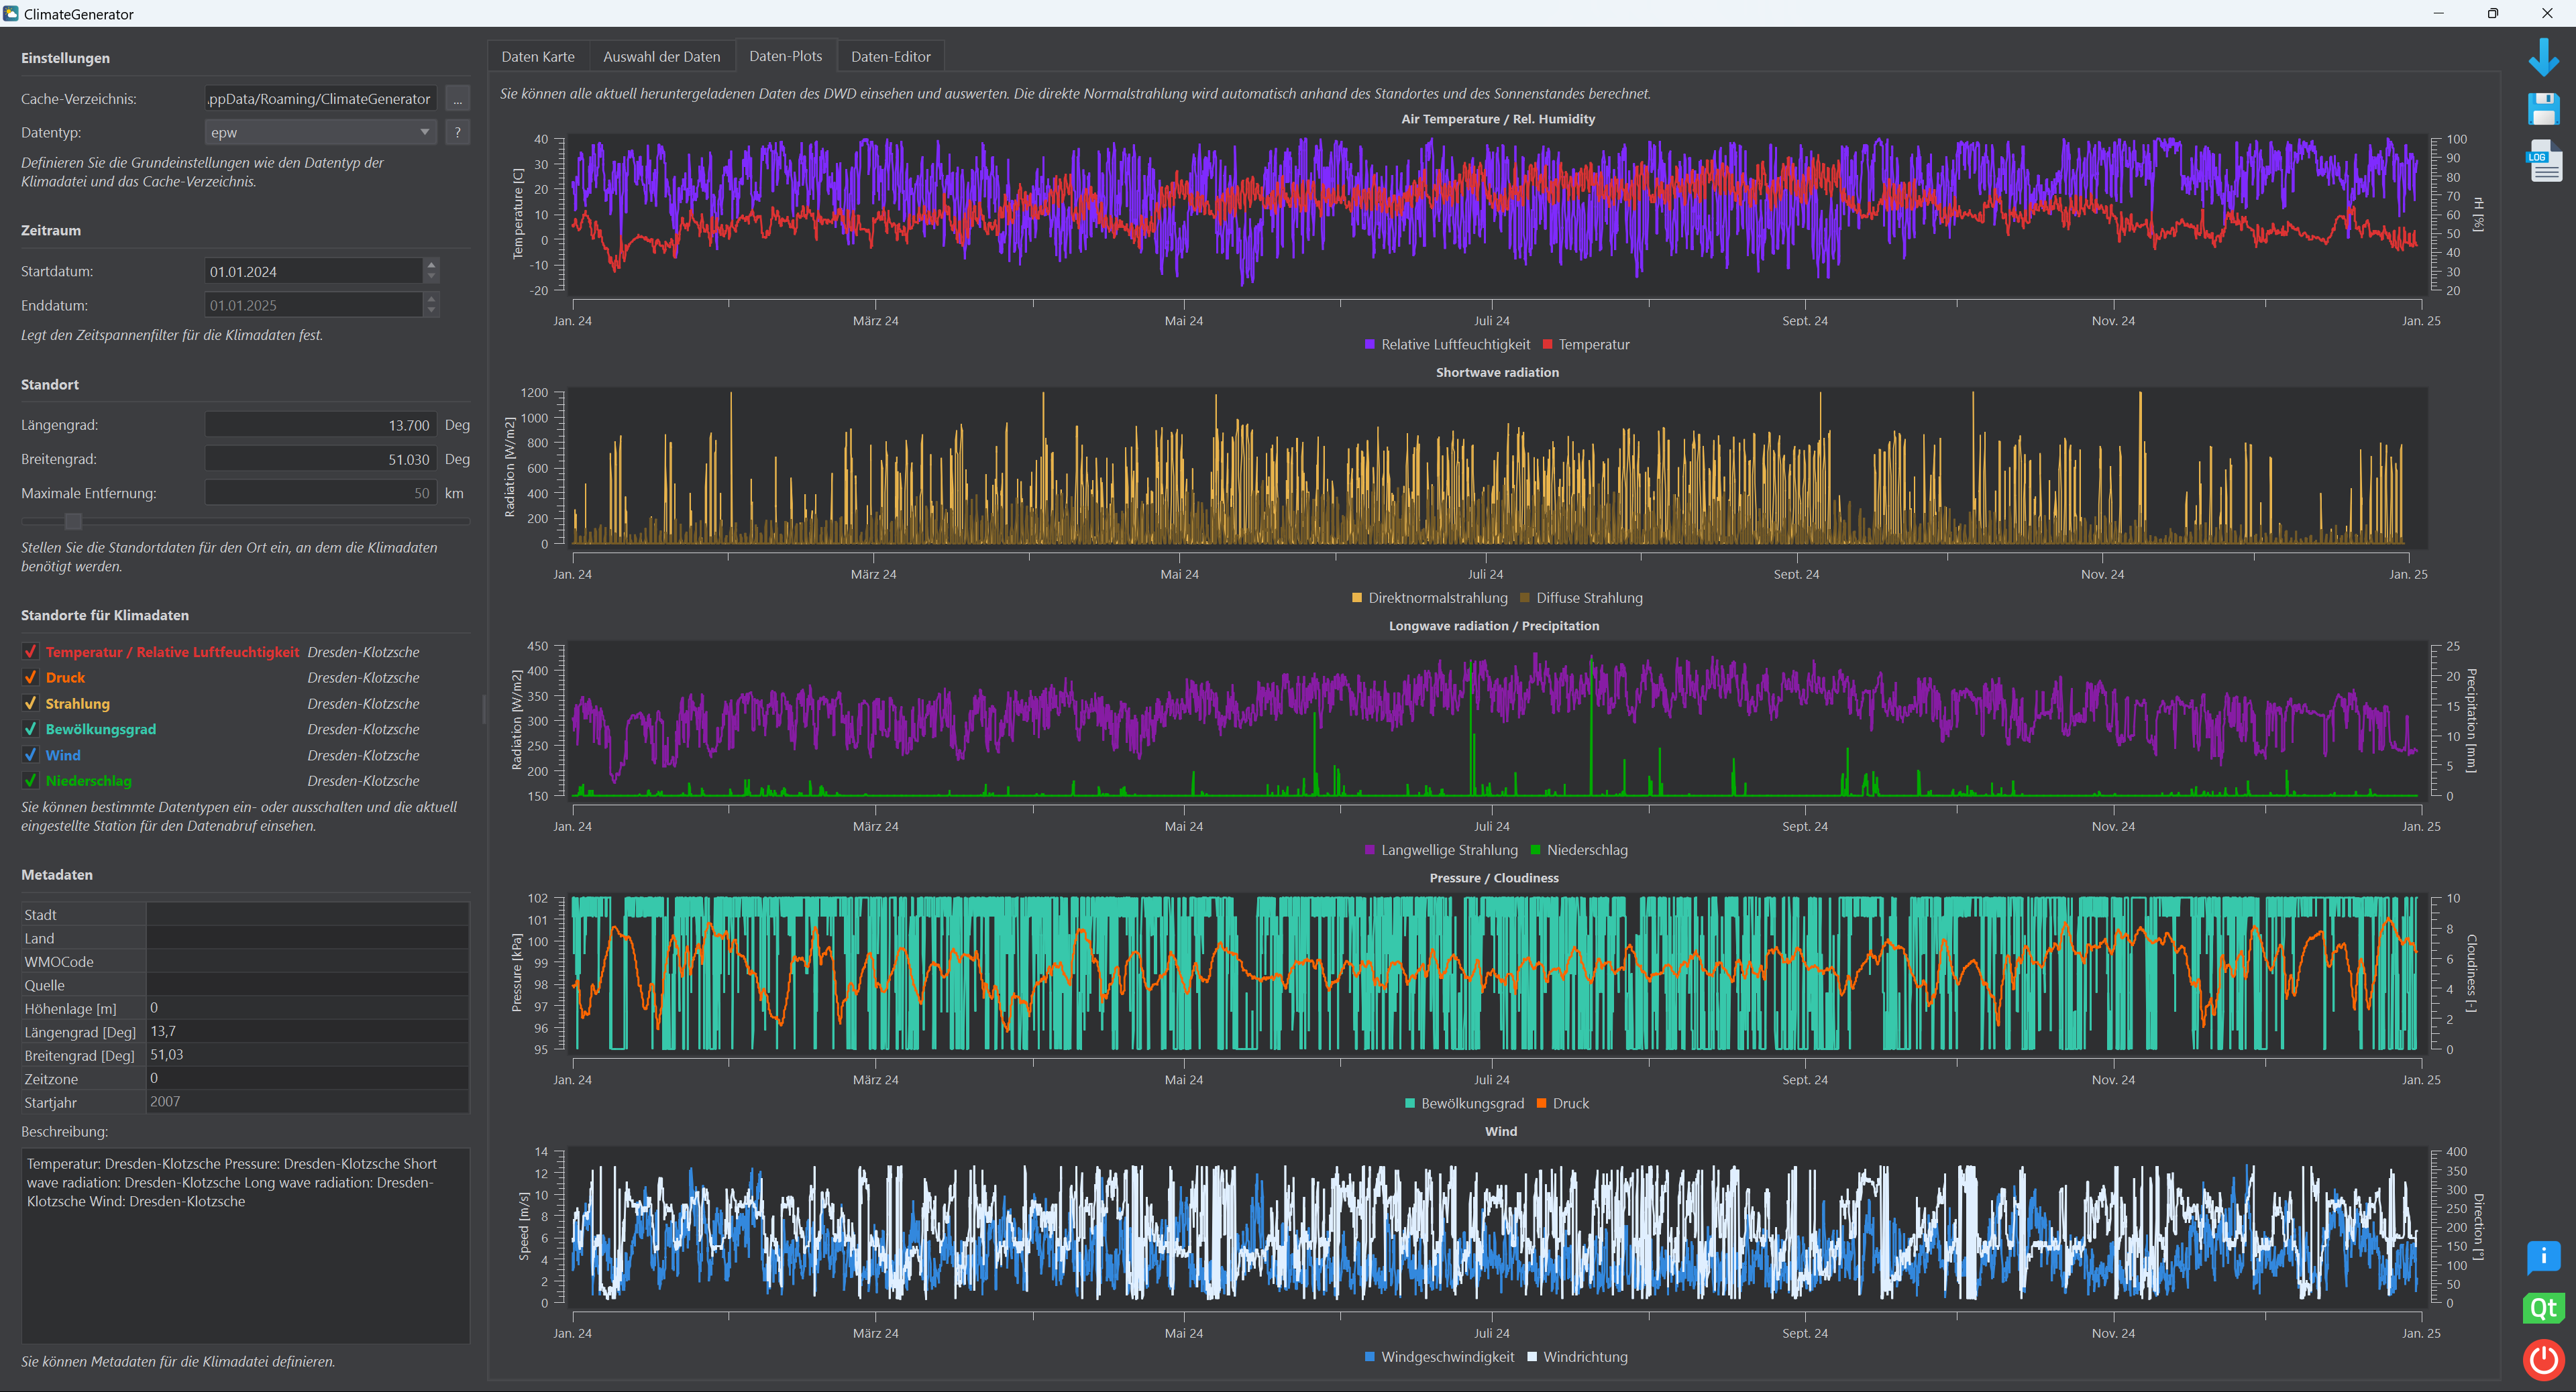The width and height of the screenshot is (2576, 1392).
Task: Select the Auswahl der Daten tab
Action: [x=661, y=57]
